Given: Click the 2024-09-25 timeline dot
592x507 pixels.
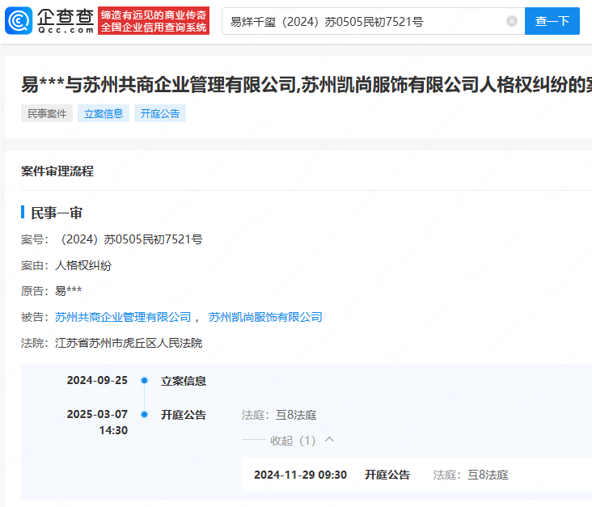Looking at the screenshot, I should click(144, 380).
